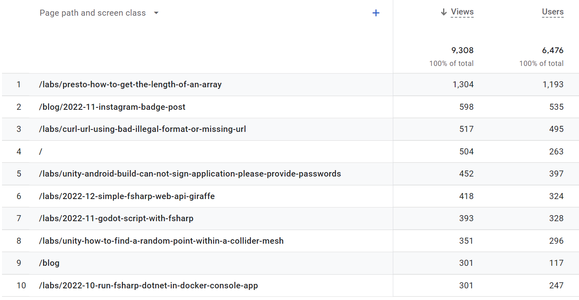Click the 9,308 total views value
Screen dimensions: 579x300
462,50
